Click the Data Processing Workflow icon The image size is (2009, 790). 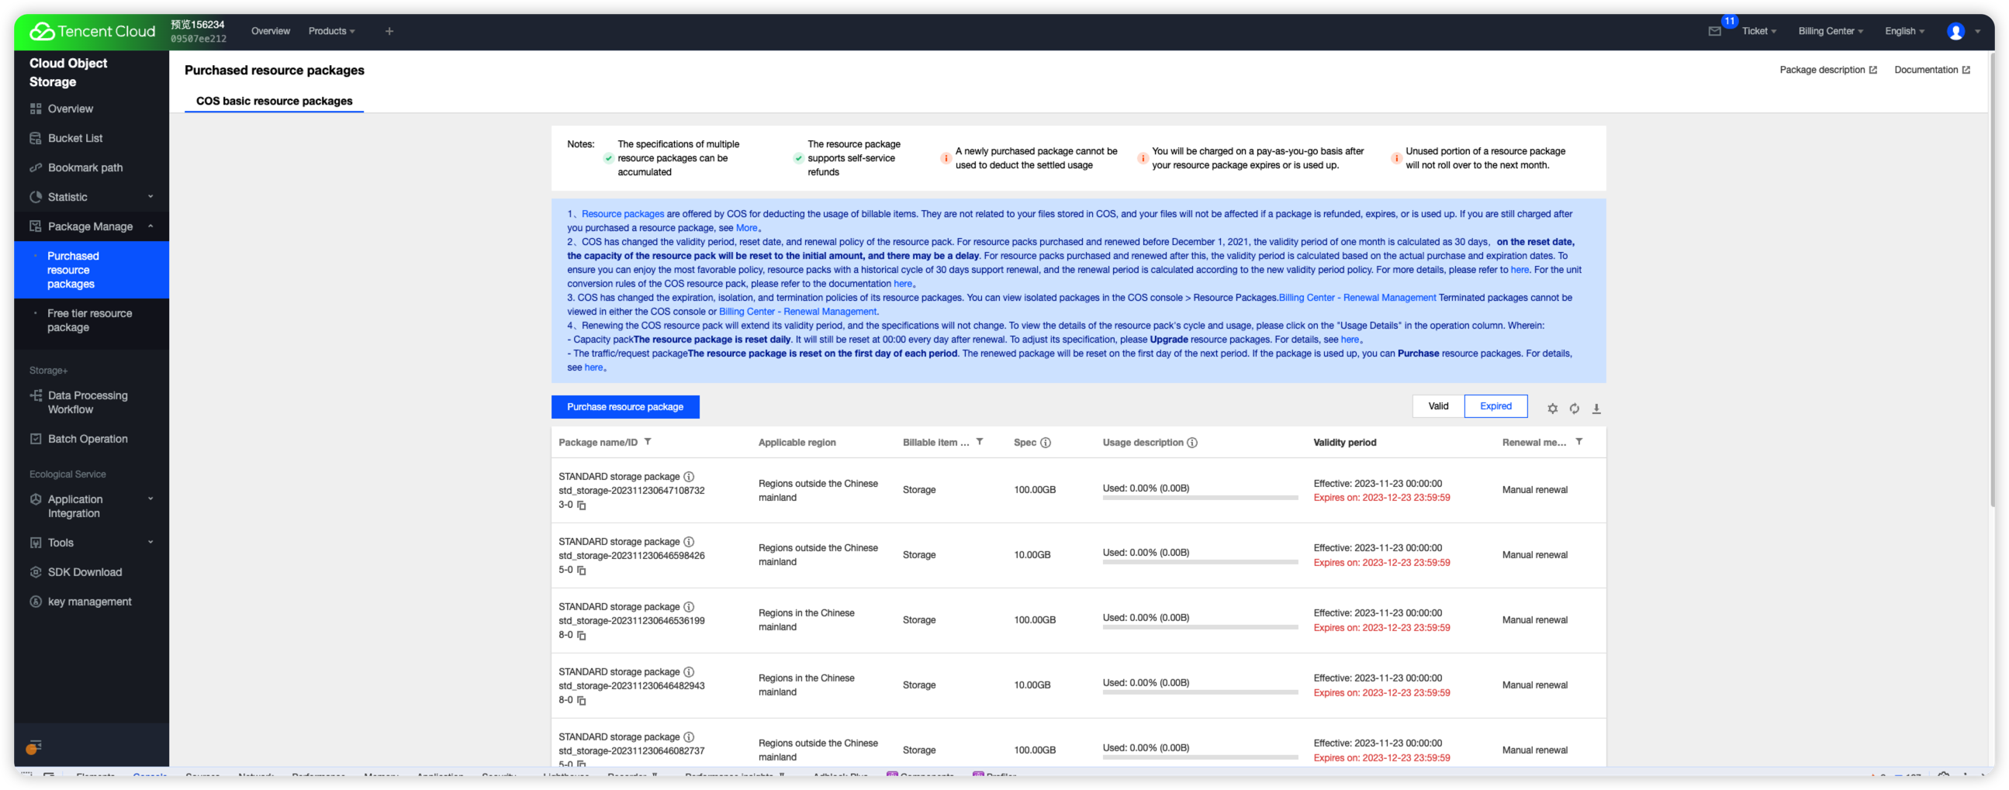[x=36, y=395]
